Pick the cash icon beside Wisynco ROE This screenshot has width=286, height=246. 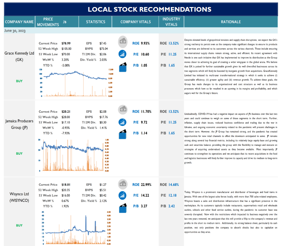coord(123,184)
